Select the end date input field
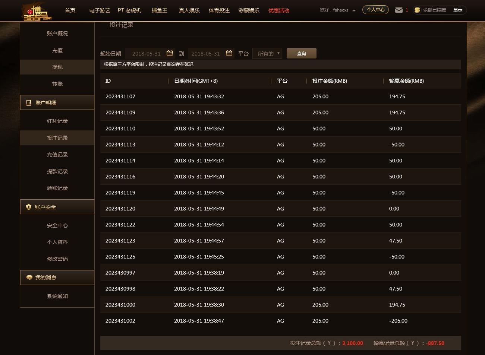 click(x=211, y=53)
